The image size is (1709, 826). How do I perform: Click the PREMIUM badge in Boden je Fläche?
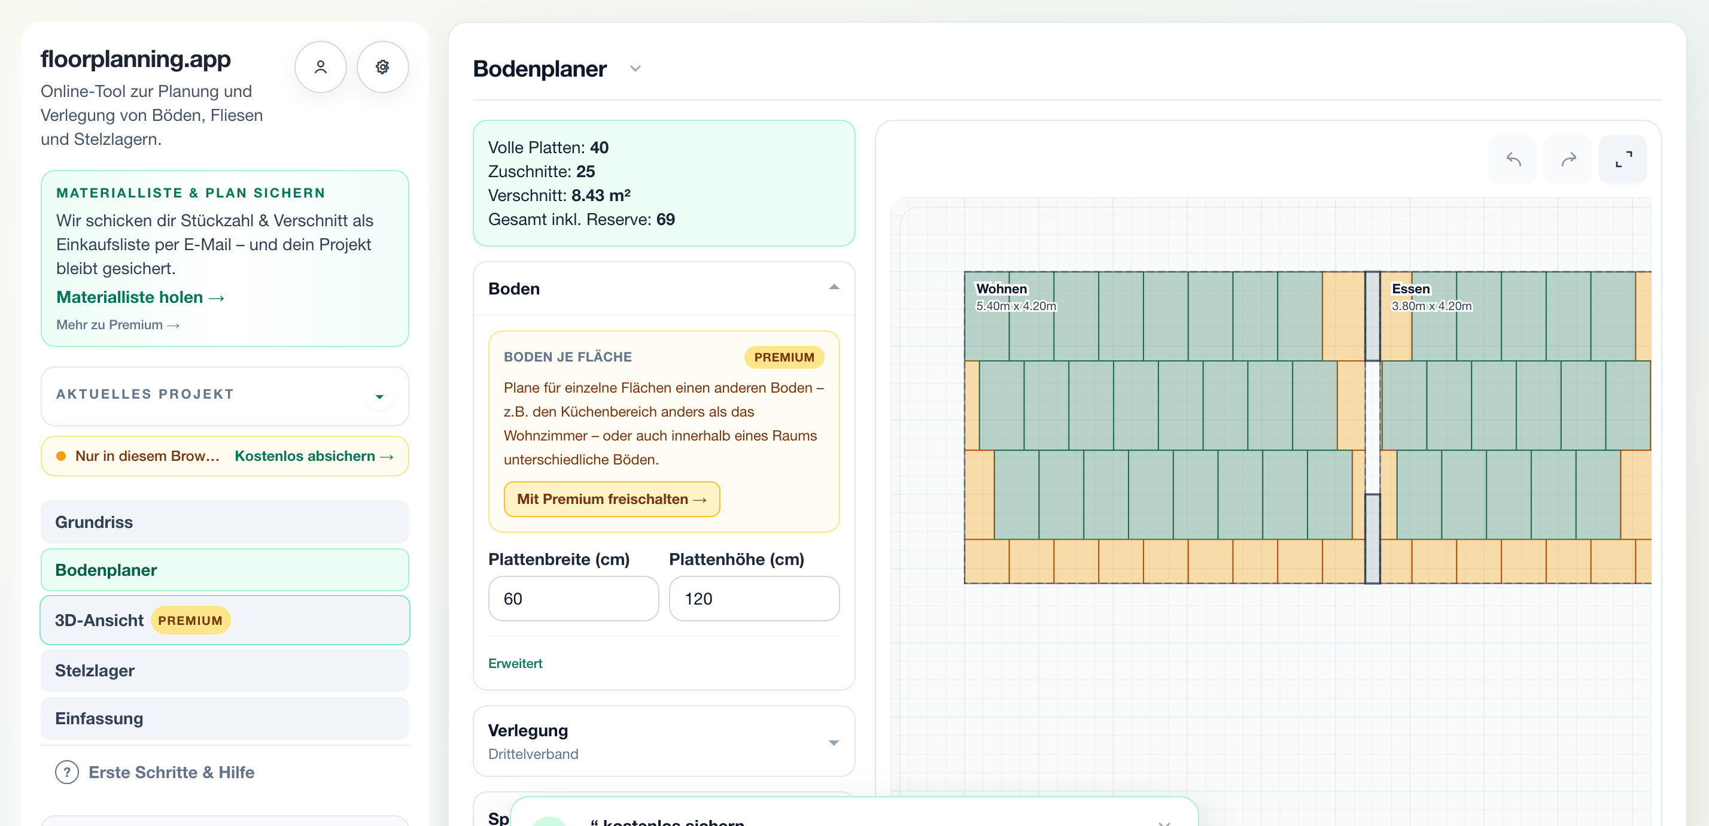(784, 357)
